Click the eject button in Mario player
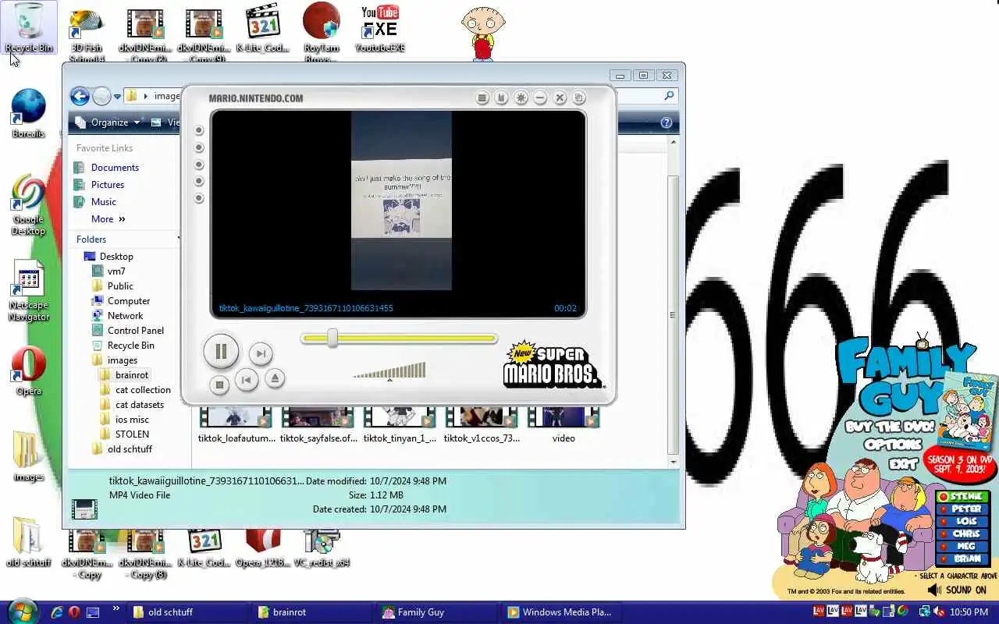 click(x=275, y=378)
